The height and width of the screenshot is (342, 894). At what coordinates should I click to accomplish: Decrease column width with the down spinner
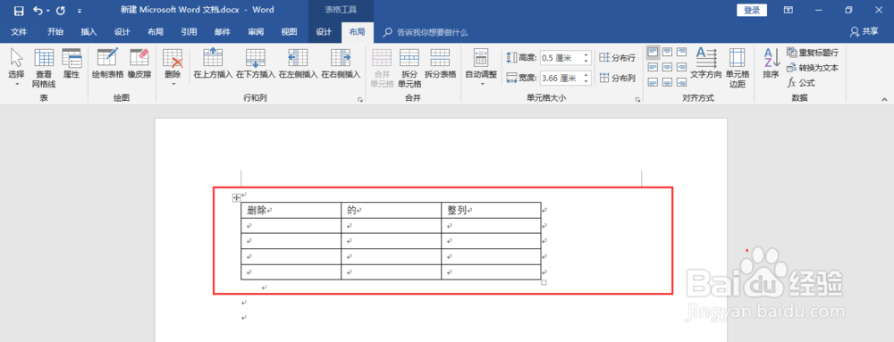[x=586, y=80]
